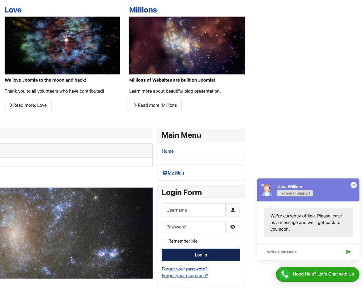
Task: Open Forgot your password link
Action: [x=185, y=269]
